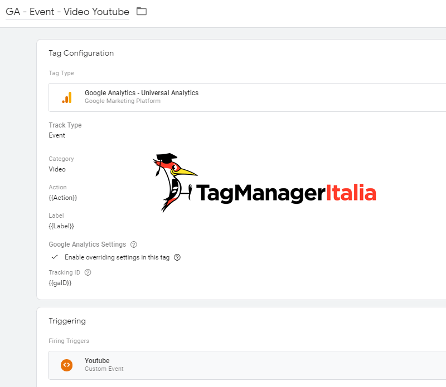Click the orange Custom Event trigger icon
Image resolution: width=446 pixels, height=387 pixels.
point(66,365)
